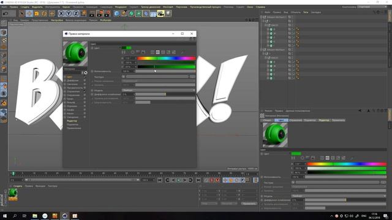The height and width of the screenshot is (220, 392).
Task: Click the Floor environment grid icon
Action: [153, 13]
